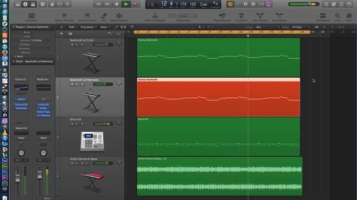The width and height of the screenshot is (357, 200).
Task: Click Move to Playhead icon
Action: click(155, 17)
